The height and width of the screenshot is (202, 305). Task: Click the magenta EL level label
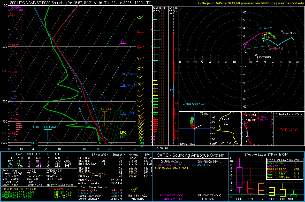[123, 42]
